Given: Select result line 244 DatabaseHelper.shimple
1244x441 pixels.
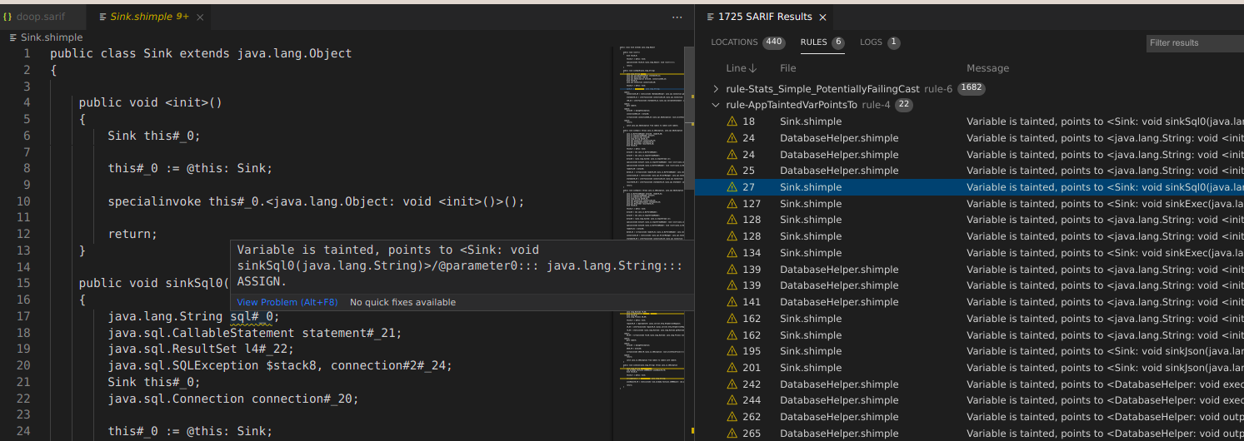Looking at the screenshot, I should [969, 400].
